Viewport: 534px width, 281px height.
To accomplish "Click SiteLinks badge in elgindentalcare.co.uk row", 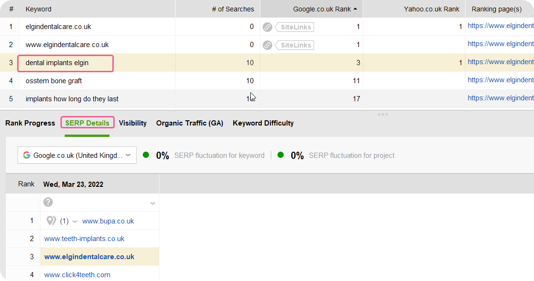I will (x=295, y=27).
